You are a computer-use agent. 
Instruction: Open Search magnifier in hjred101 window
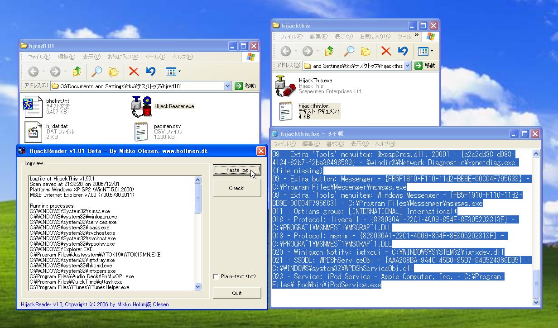coord(96,71)
